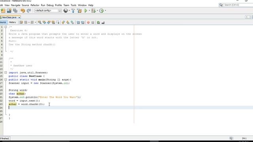Open the Profile Project dropdown arrow
This screenshot has width=253, height=142.
pyautogui.click(x=106, y=11)
